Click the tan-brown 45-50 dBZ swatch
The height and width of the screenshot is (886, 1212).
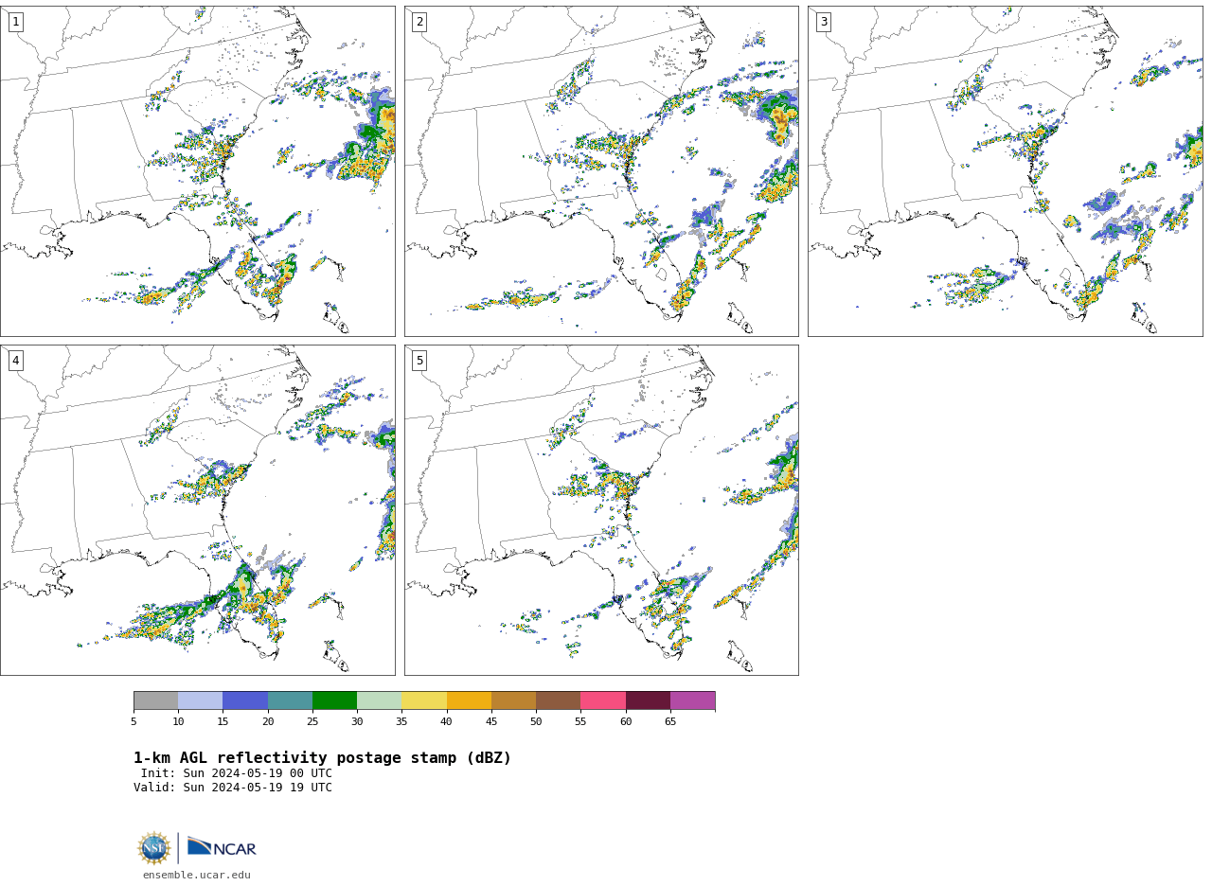pyautogui.click(x=513, y=700)
